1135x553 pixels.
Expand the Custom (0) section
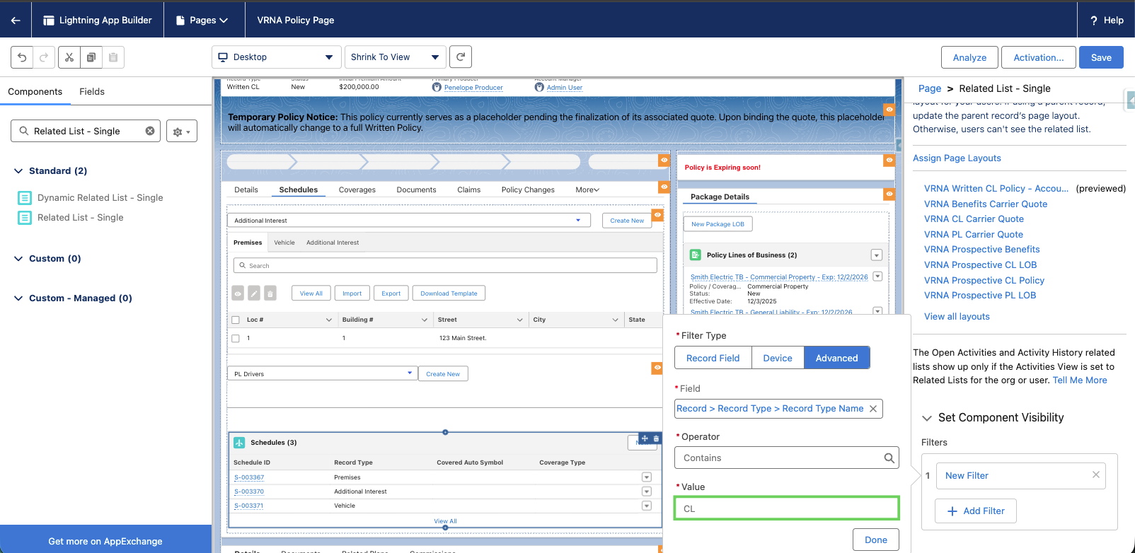coord(18,259)
